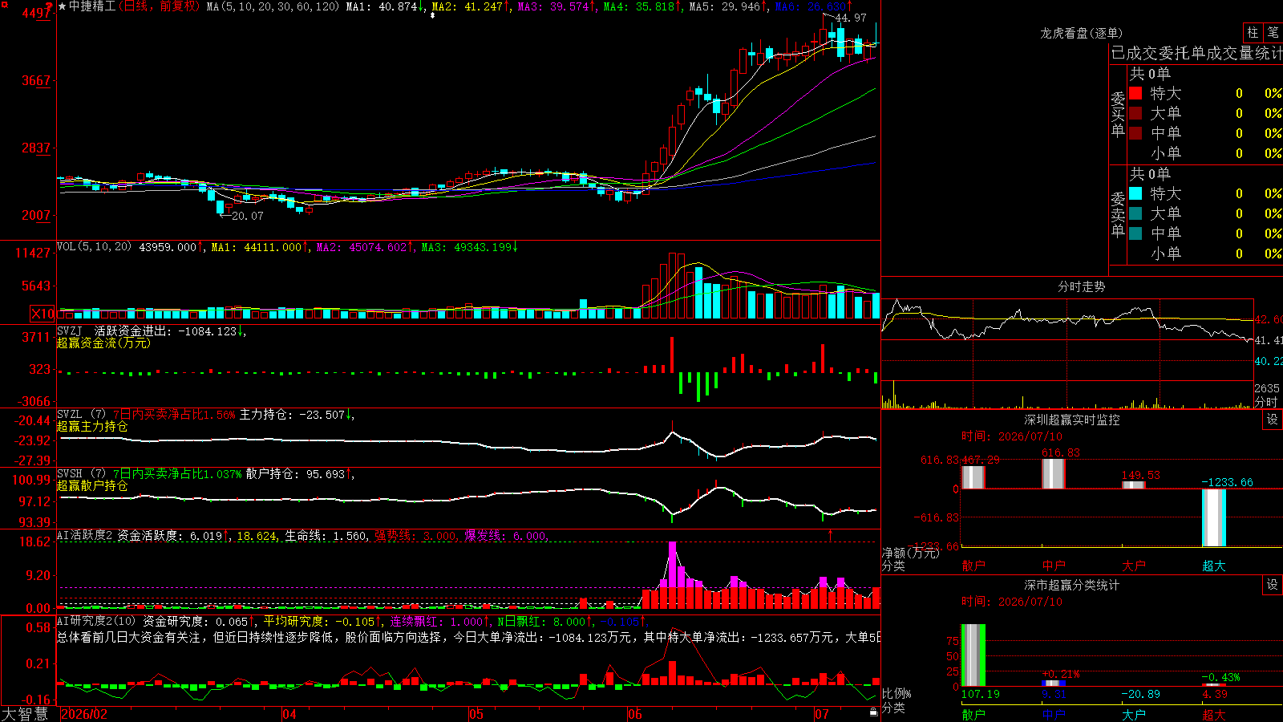
Task: Click the 超赢散户持仓 label
Action: click(x=92, y=486)
